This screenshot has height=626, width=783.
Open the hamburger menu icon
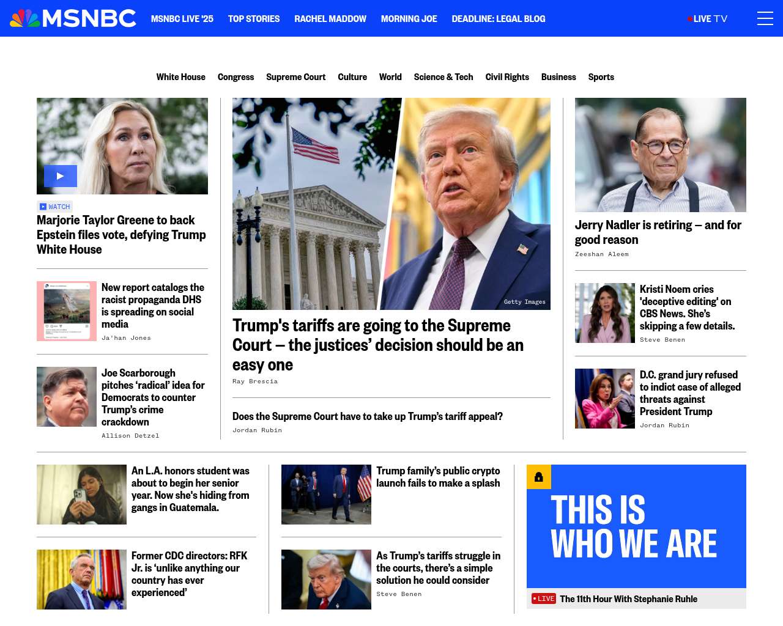coord(765,18)
